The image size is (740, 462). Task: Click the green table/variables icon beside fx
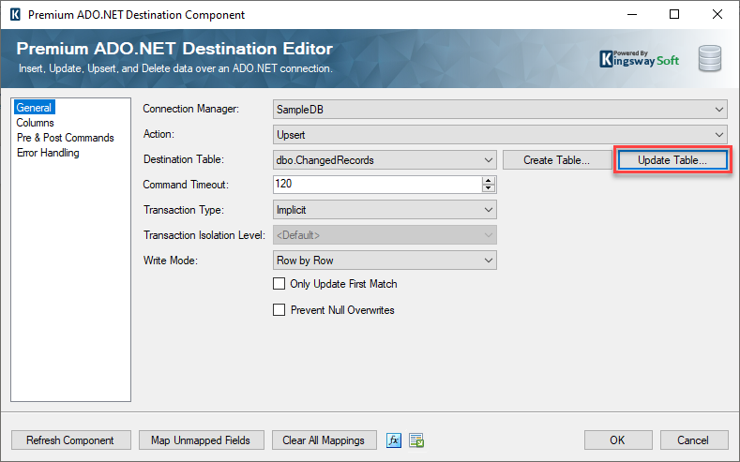coord(416,440)
